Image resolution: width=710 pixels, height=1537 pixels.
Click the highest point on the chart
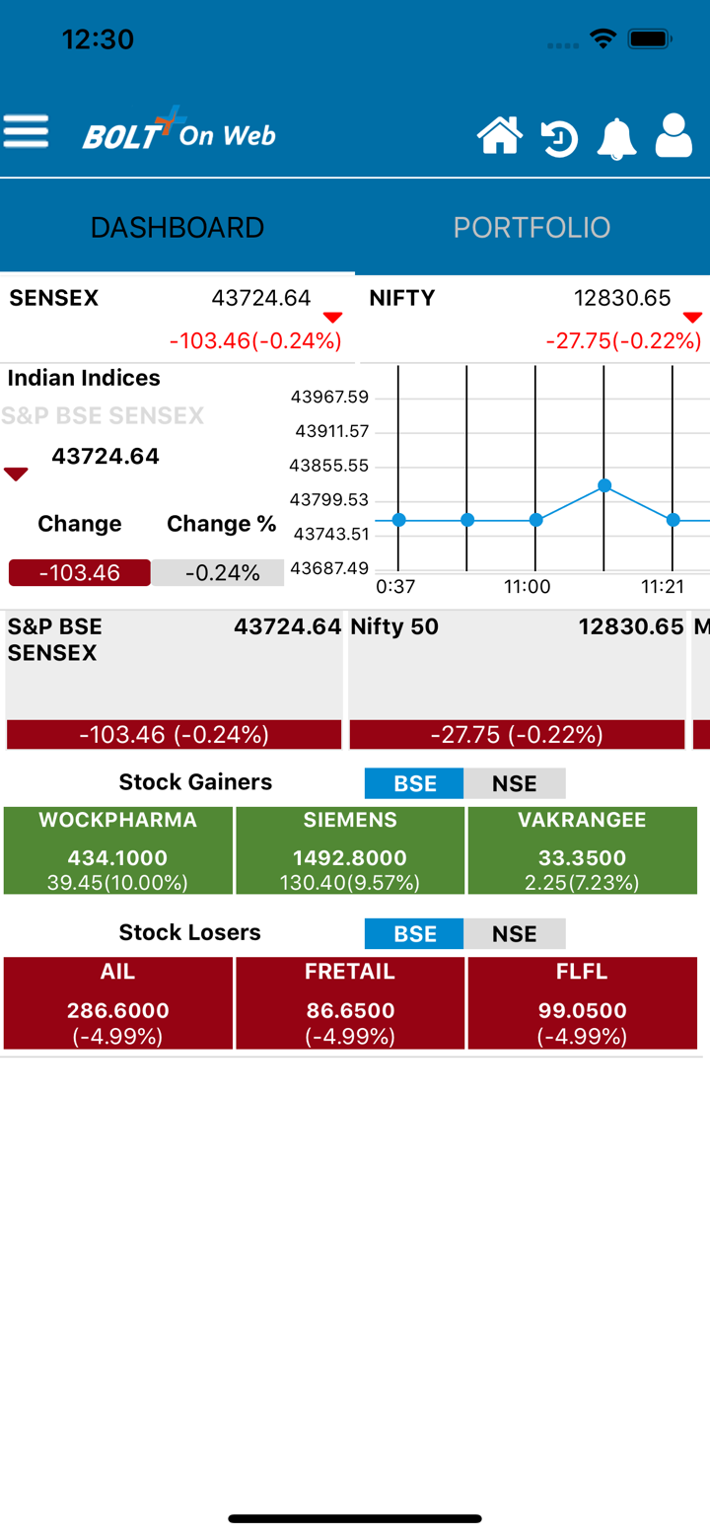point(604,485)
